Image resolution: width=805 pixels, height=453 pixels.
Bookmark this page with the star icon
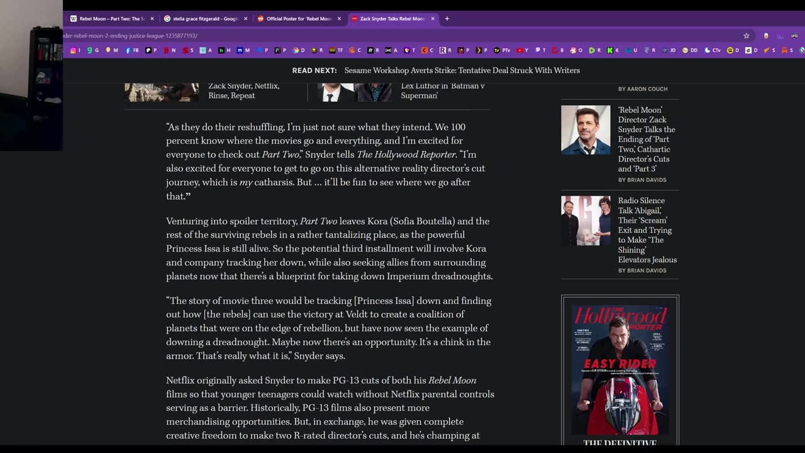point(747,36)
